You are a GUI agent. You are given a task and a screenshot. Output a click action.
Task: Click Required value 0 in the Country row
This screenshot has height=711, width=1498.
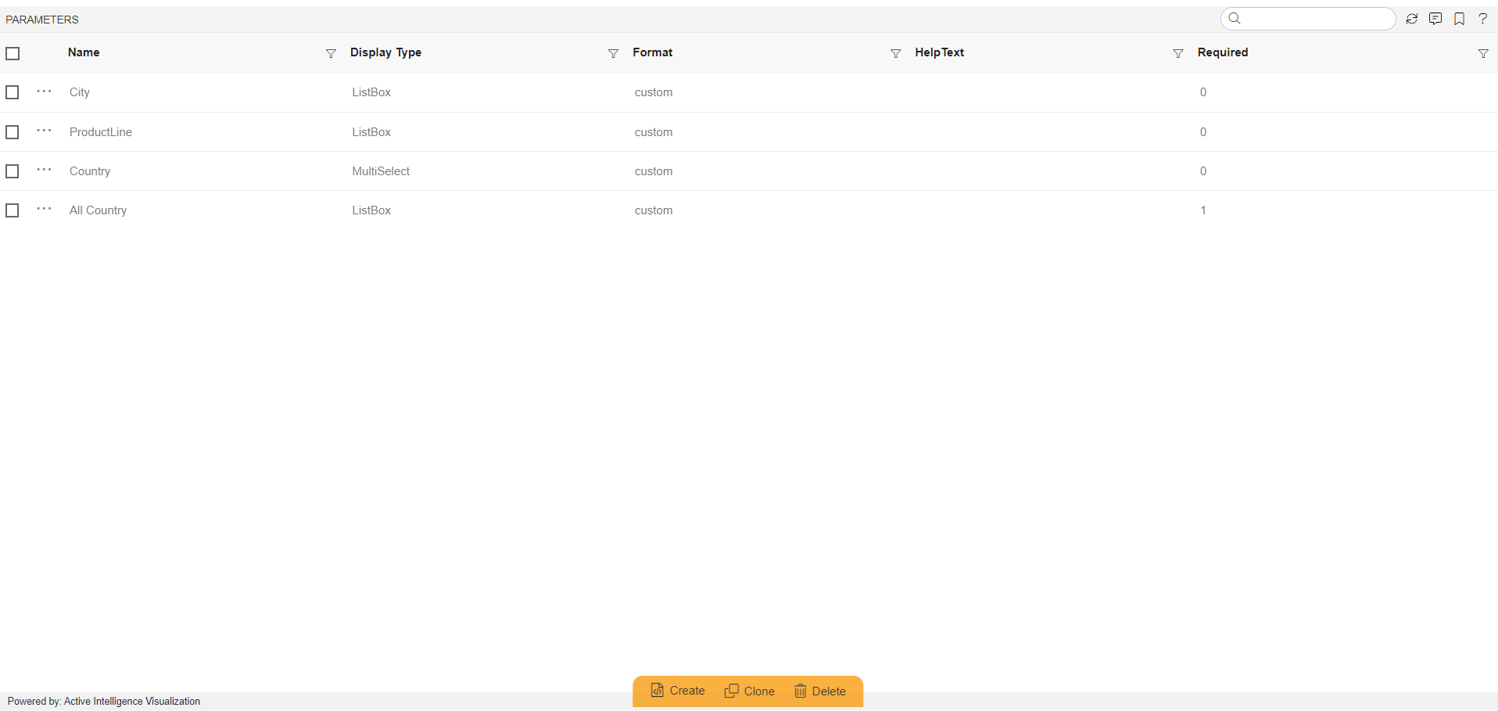1203,171
